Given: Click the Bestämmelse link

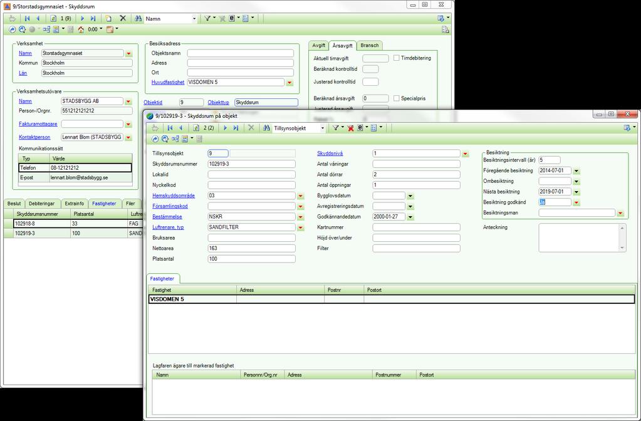Looking at the screenshot, I should click(x=167, y=217).
